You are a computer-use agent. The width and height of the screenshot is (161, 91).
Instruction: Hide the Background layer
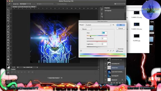point(105,80)
